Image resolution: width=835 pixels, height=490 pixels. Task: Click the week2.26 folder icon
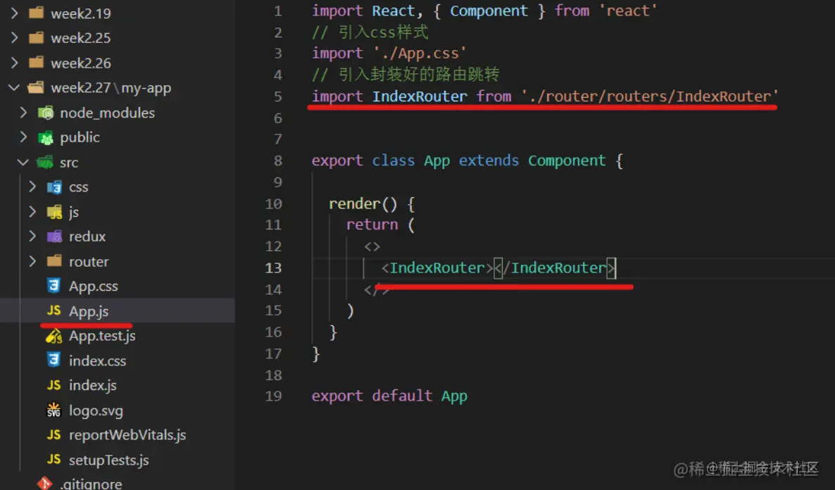point(36,63)
